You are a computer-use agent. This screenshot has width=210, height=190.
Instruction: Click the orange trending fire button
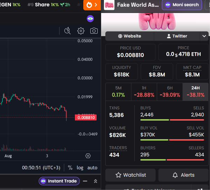(x=92, y=5)
